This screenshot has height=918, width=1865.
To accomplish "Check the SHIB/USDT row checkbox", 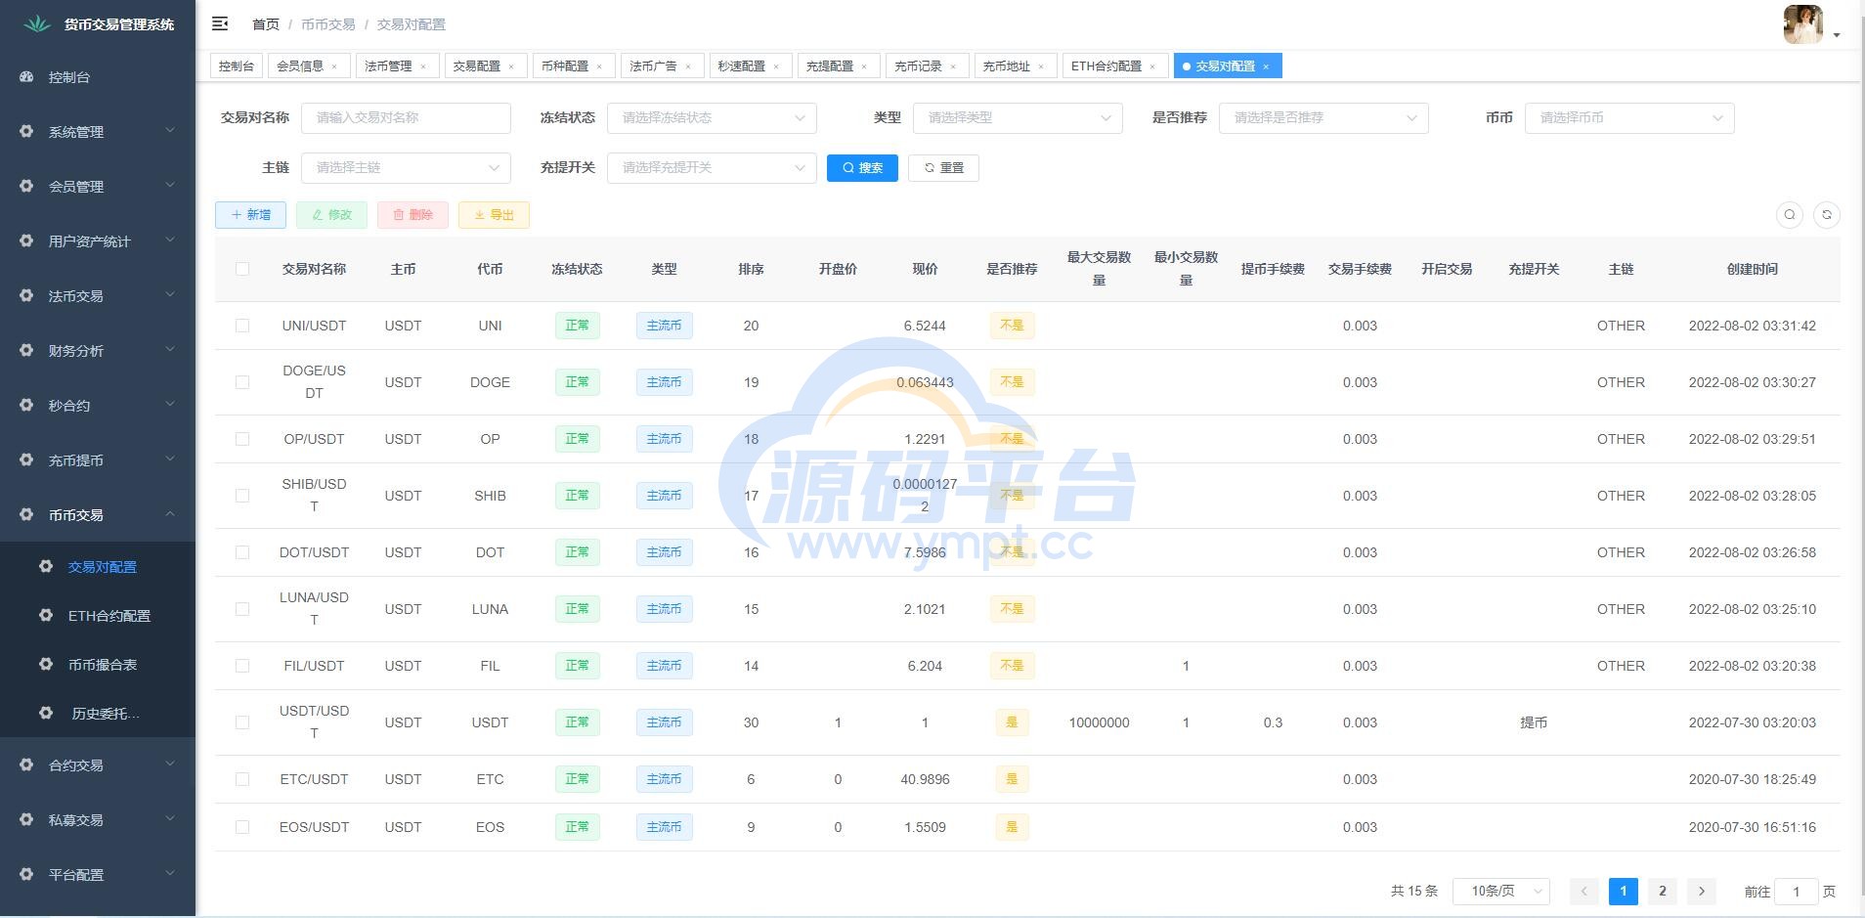I will pyautogui.click(x=242, y=496).
